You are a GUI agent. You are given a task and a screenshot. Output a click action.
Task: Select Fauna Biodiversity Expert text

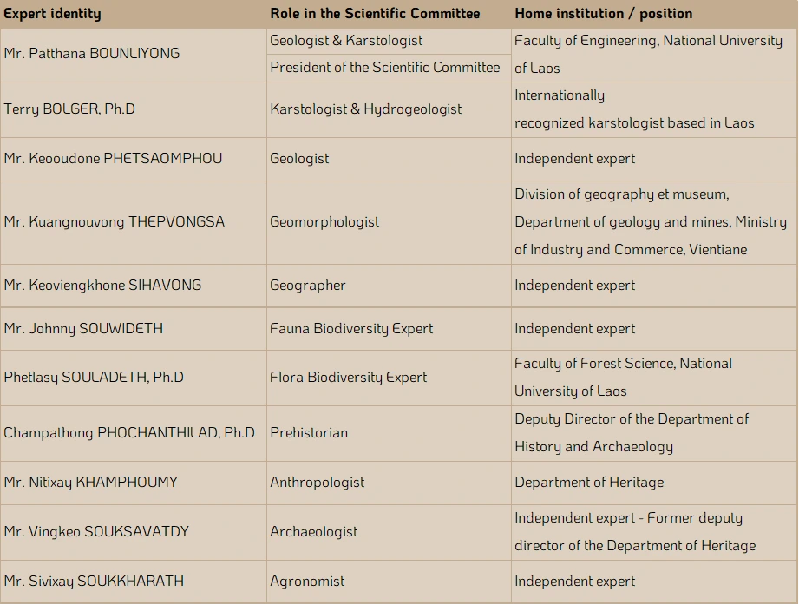coord(351,329)
